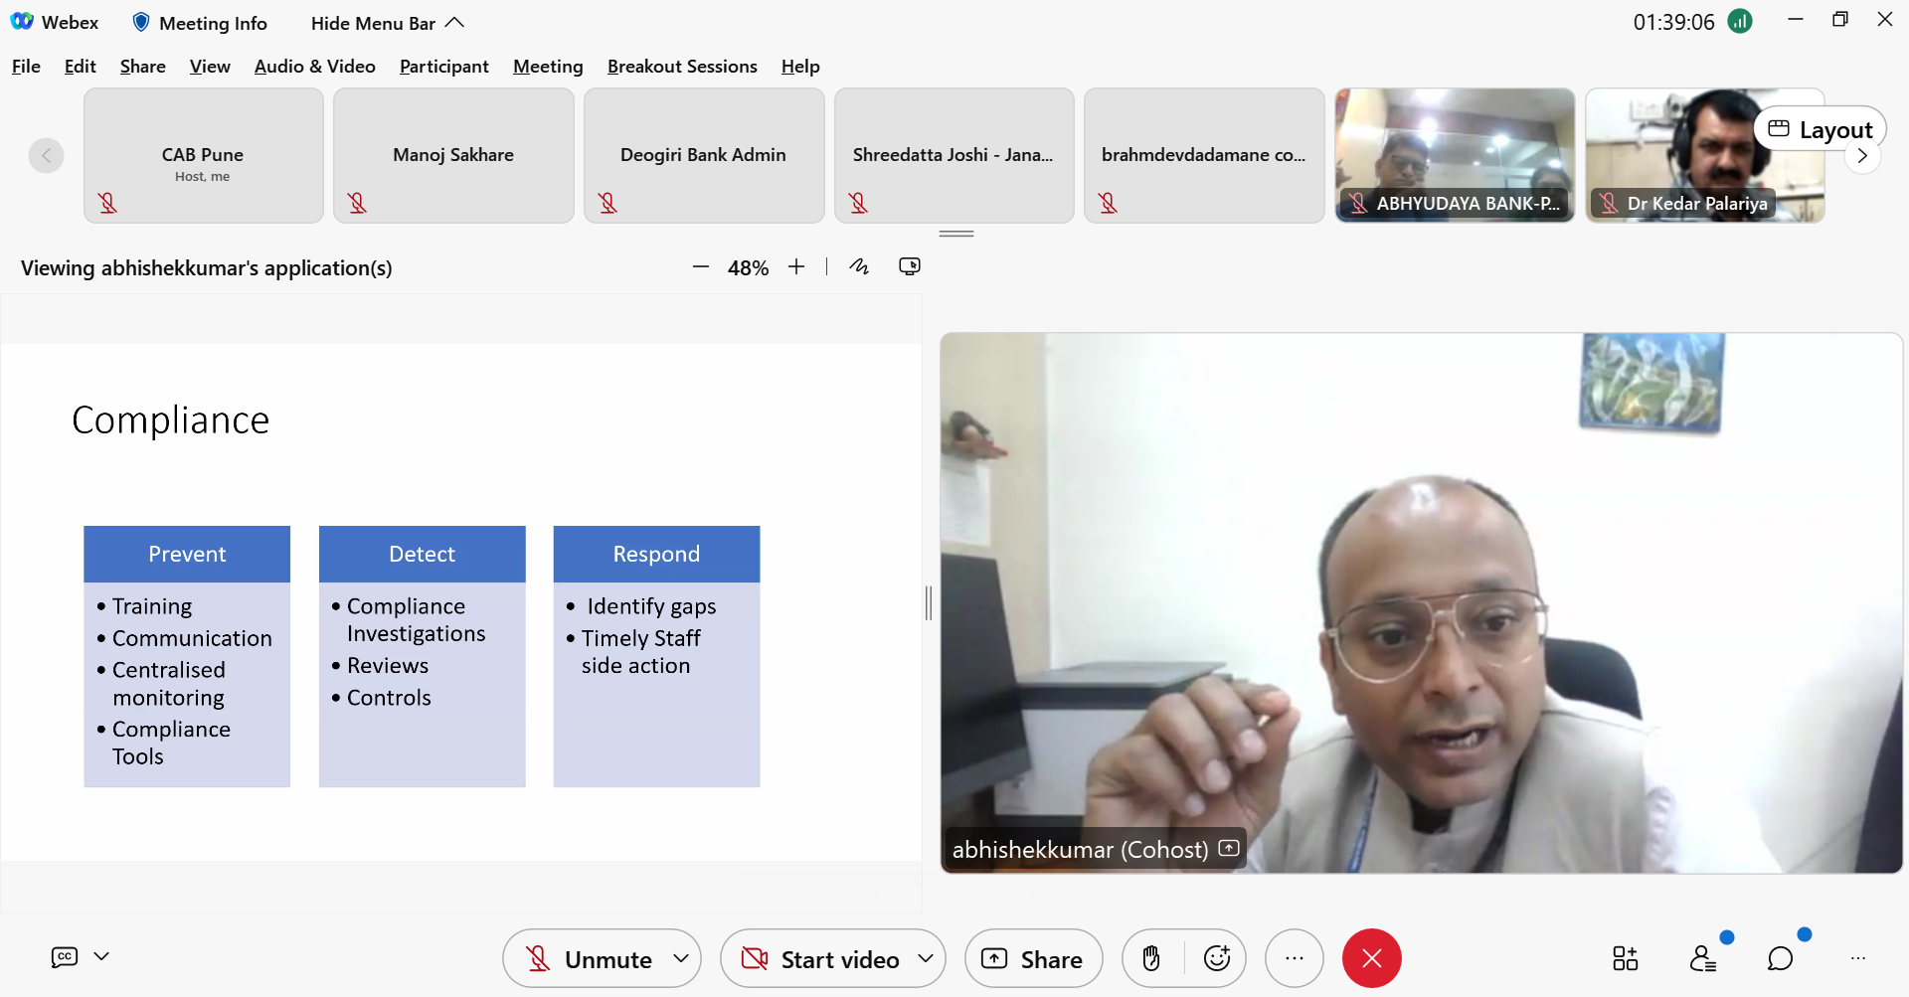
Task: Click the Layout button
Action: [x=1821, y=129]
